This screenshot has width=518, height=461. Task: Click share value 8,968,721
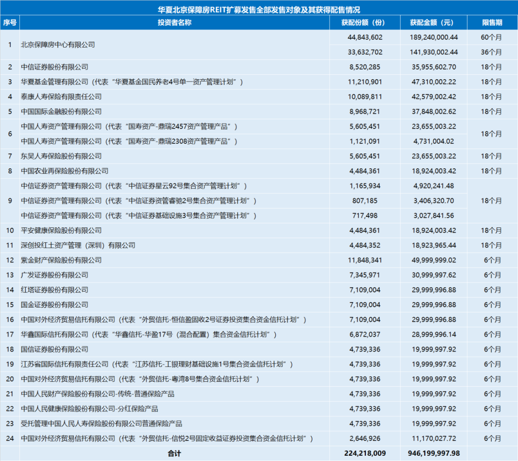[x=365, y=112]
